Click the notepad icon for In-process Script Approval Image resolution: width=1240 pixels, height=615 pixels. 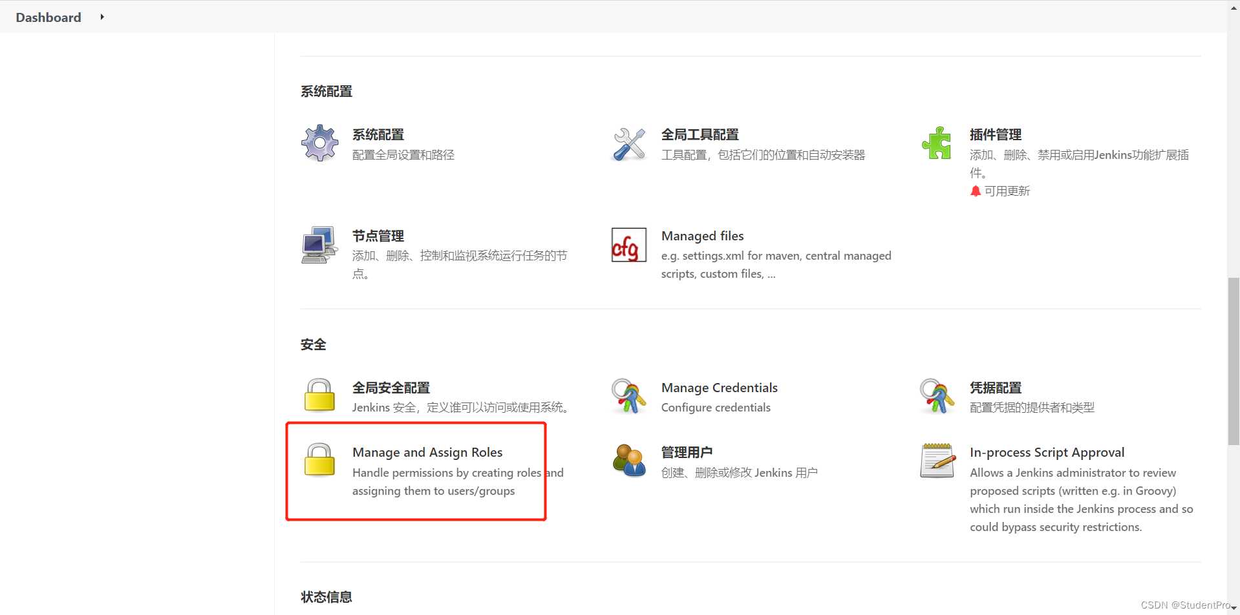coord(938,460)
